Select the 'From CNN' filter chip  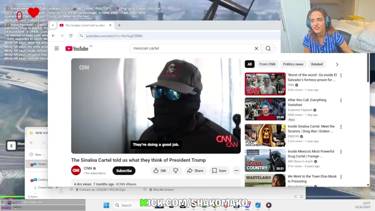tap(267, 64)
